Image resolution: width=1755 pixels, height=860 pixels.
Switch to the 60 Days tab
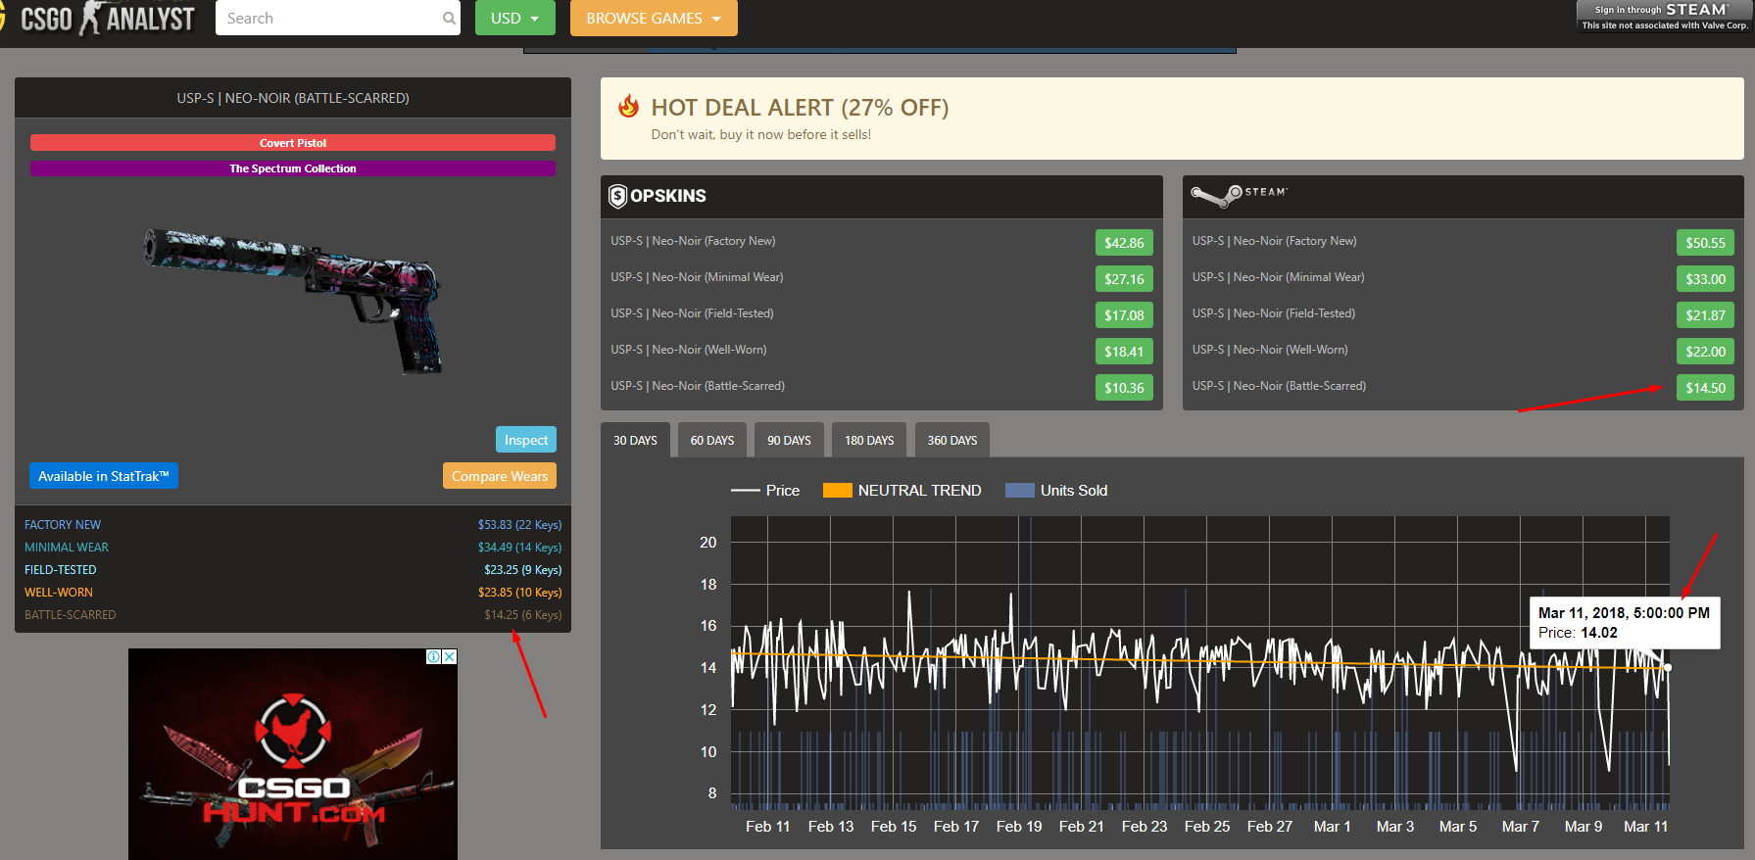[712, 440]
